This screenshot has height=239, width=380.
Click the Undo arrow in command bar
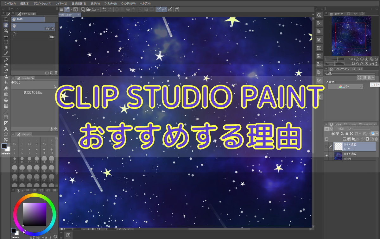coord(104,9)
